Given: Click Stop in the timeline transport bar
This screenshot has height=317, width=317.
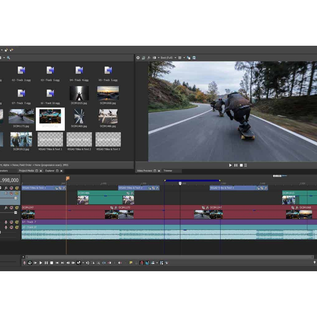Looking at the screenshot, I should (52, 263).
